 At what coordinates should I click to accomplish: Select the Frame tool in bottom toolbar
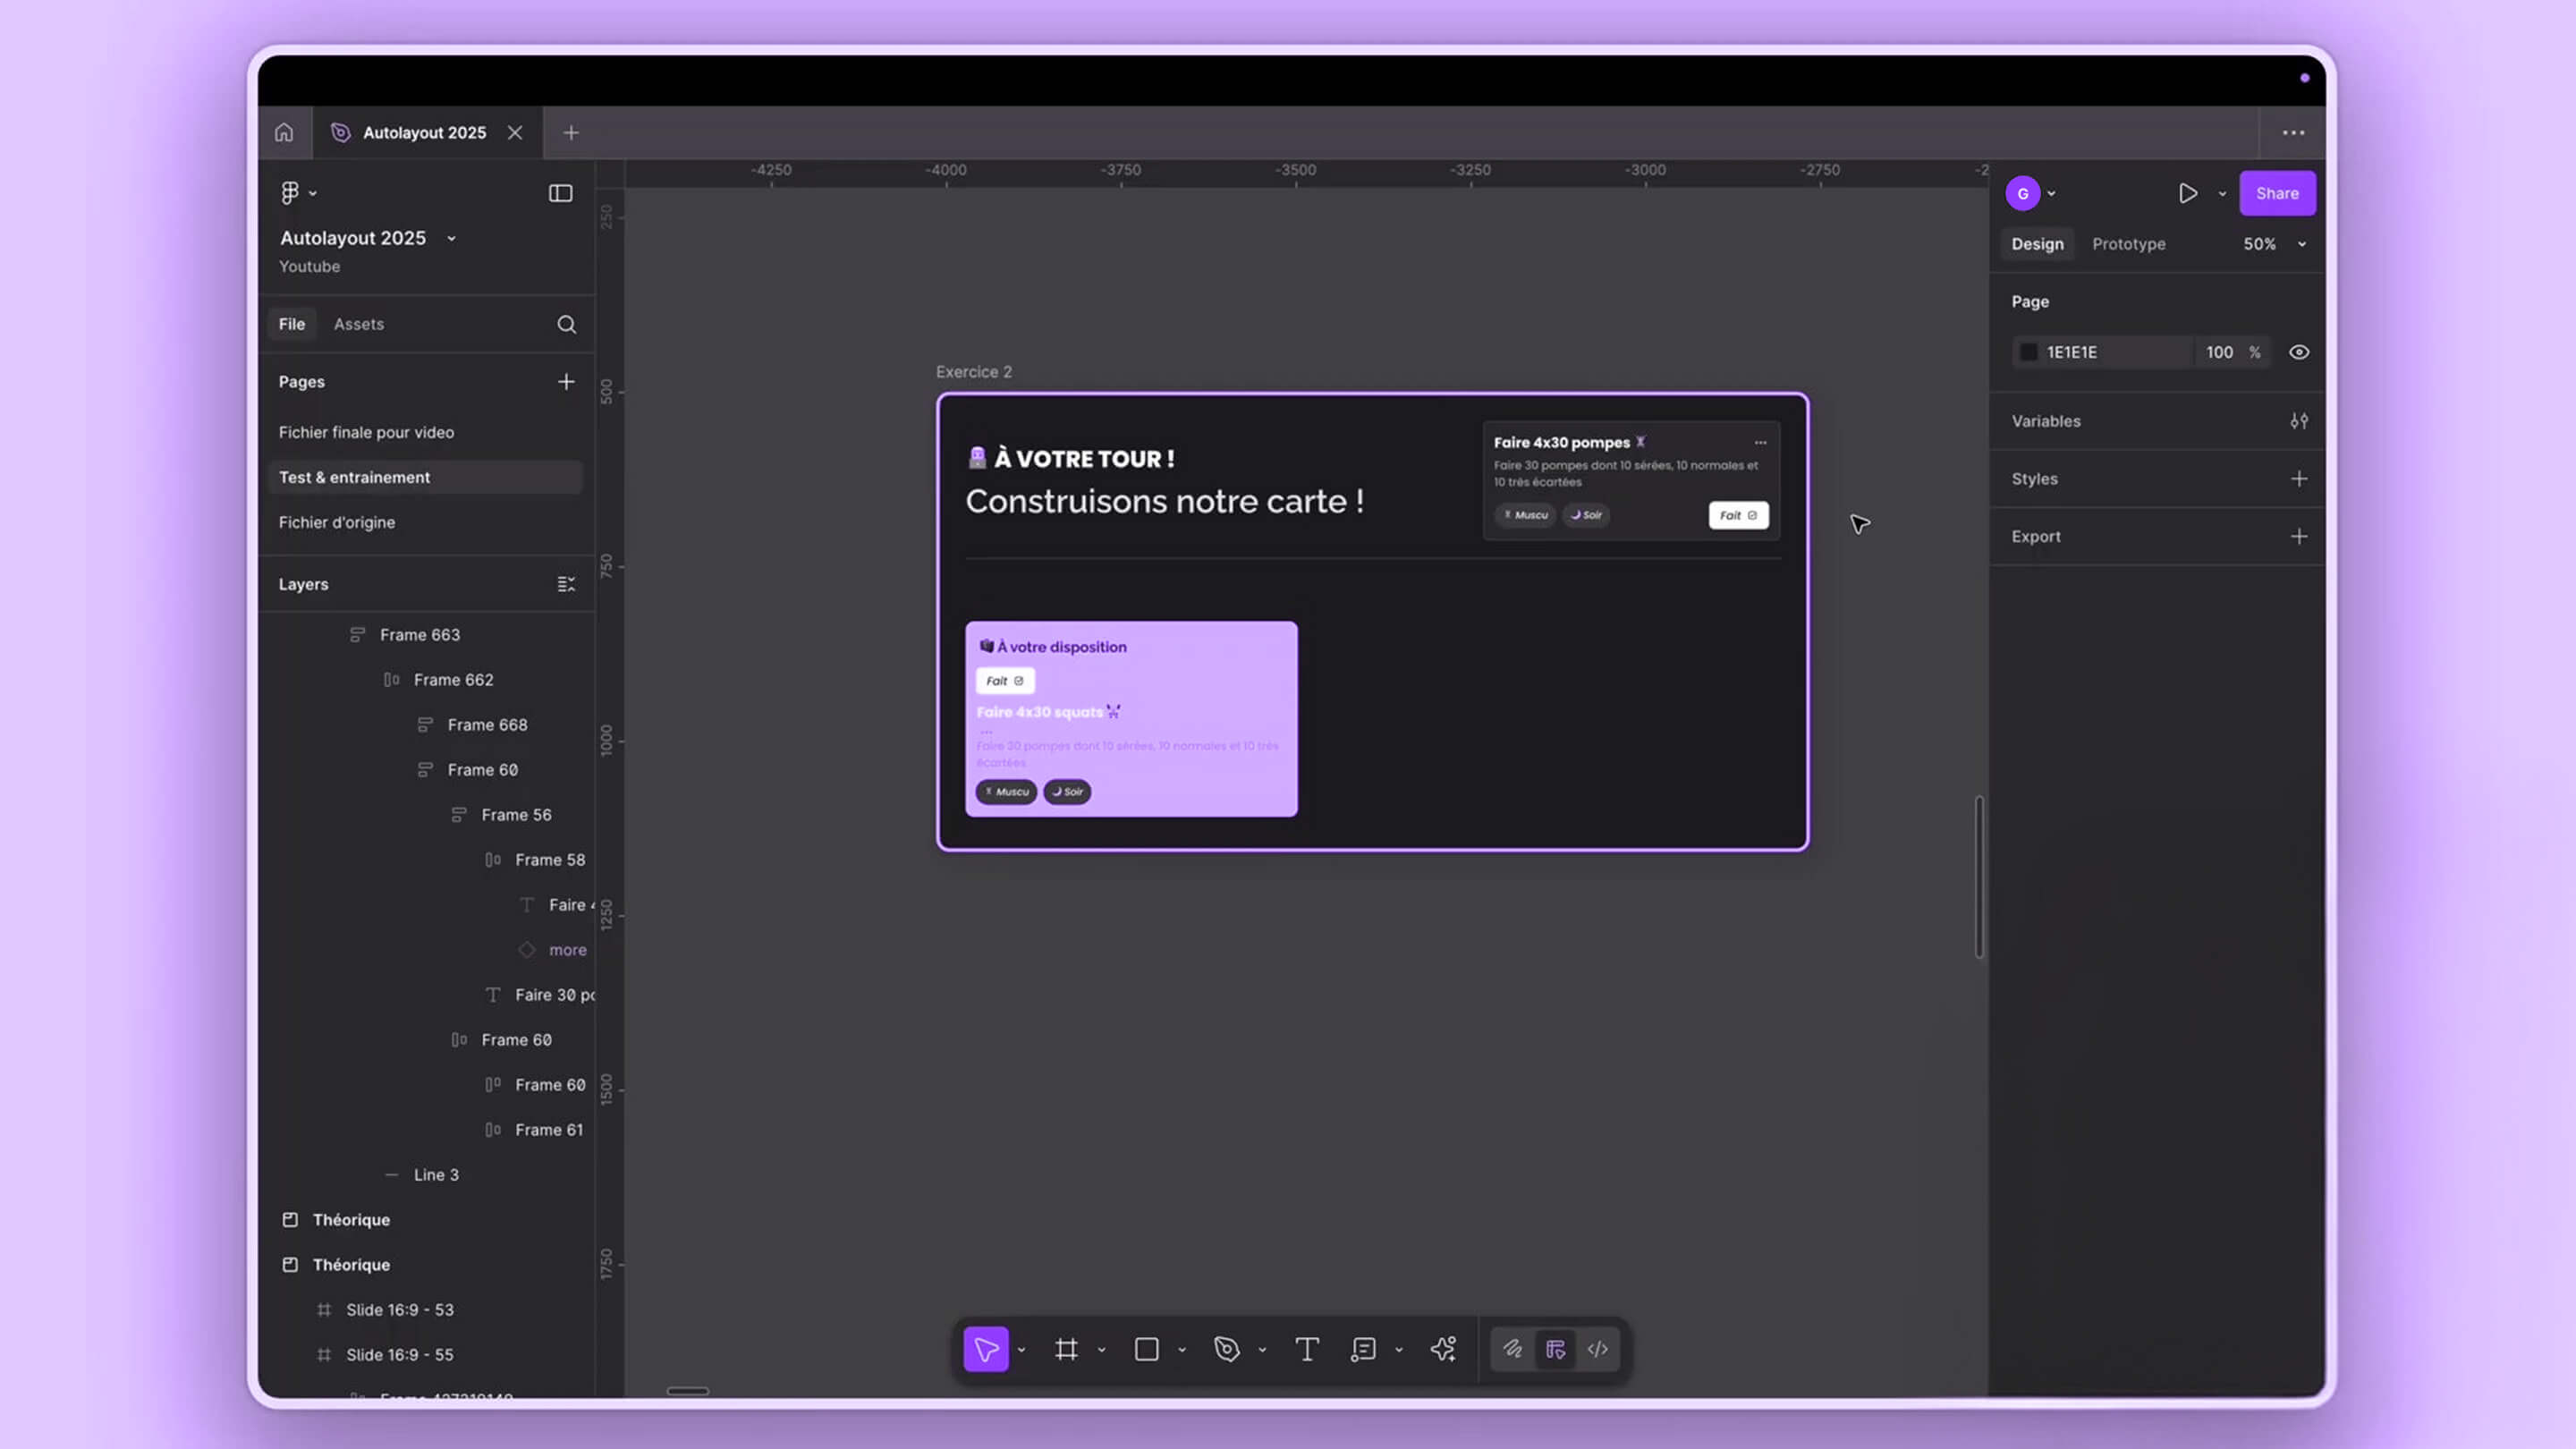coord(1066,1349)
